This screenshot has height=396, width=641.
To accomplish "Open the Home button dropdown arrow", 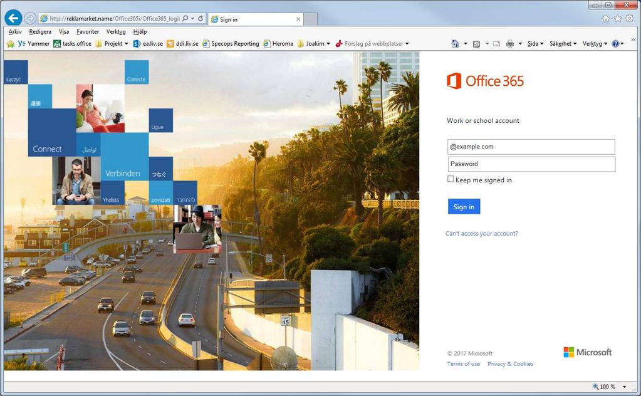I will (x=465, y=44).
